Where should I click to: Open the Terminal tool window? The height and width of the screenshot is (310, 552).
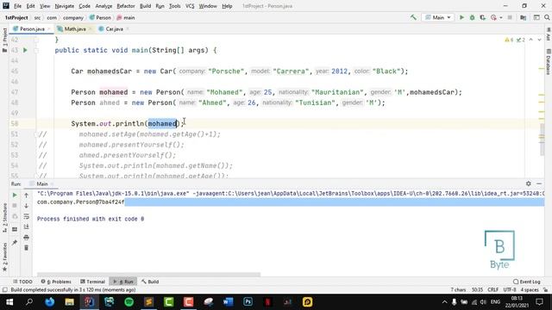point(92,282)
